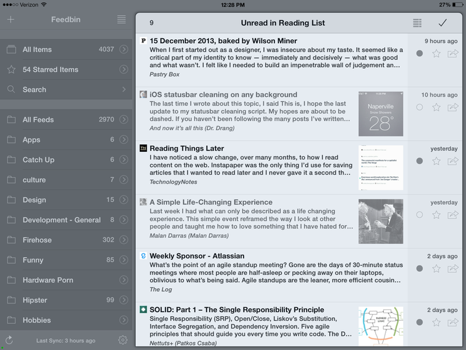
Task: Tap the star icon beside 54 Starred Items
Action: pos(11,69)
